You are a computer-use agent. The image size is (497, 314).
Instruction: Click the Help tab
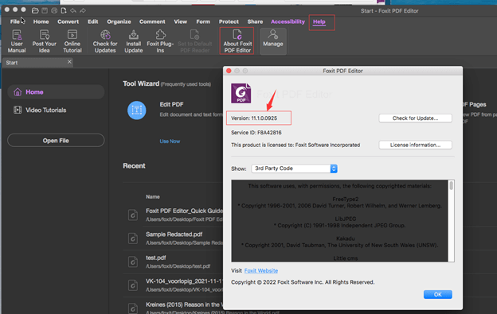pos(319,21)
